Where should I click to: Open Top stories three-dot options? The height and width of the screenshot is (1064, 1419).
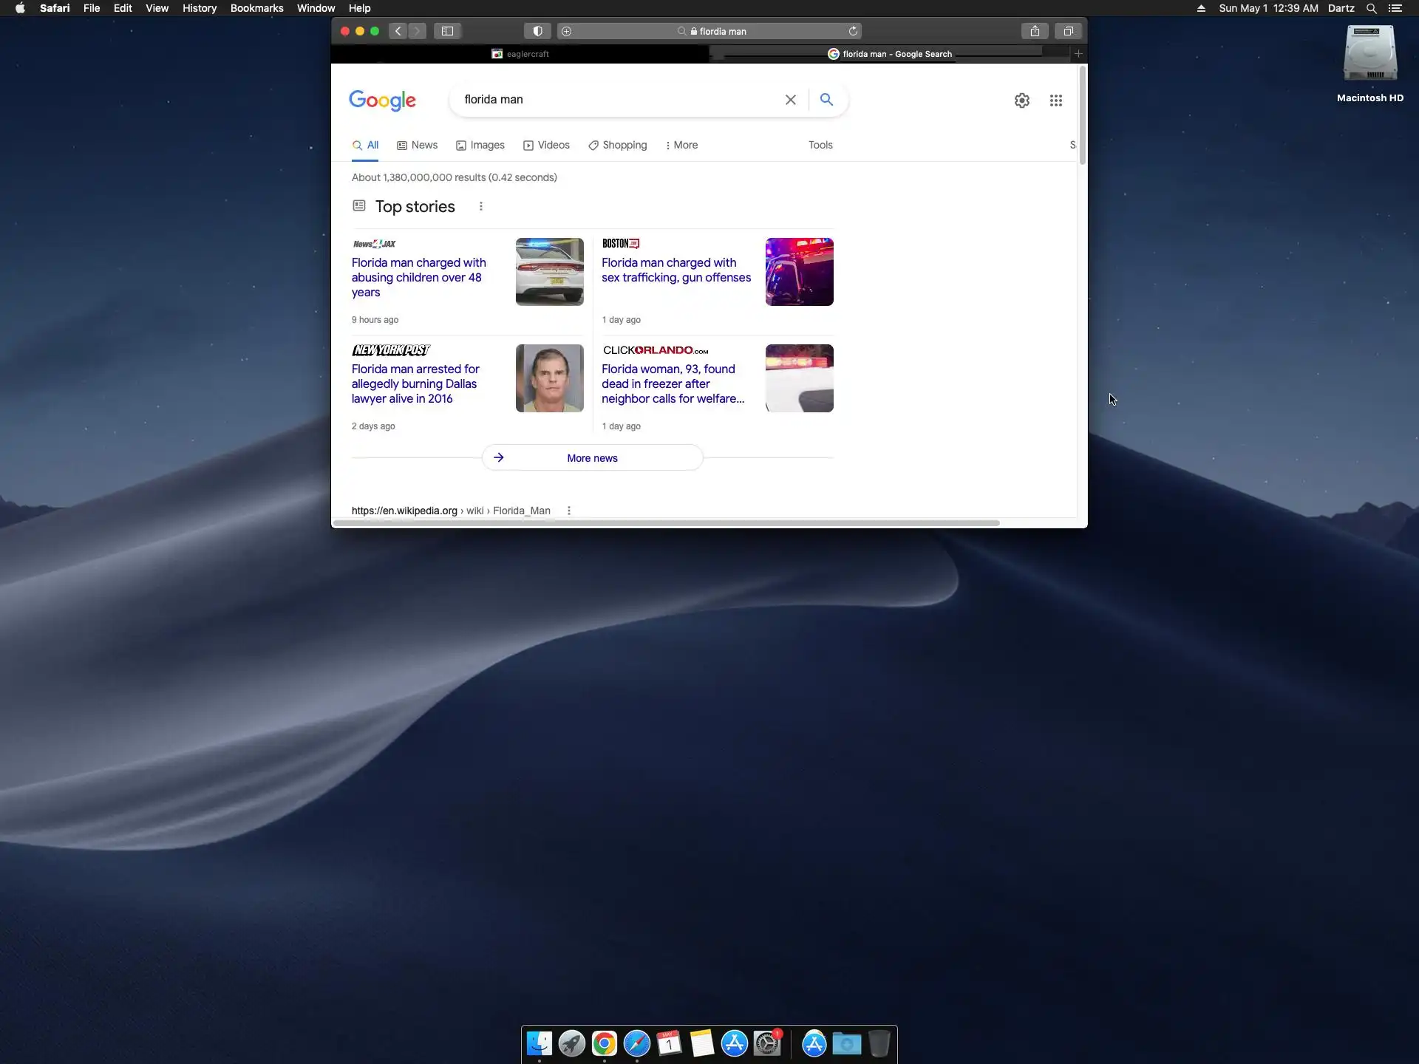[481, 207]
